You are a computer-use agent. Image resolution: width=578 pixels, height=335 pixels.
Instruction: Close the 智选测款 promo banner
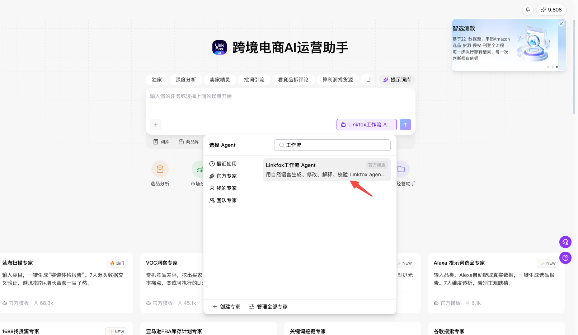pyautogui.click(x=561, y=24)
